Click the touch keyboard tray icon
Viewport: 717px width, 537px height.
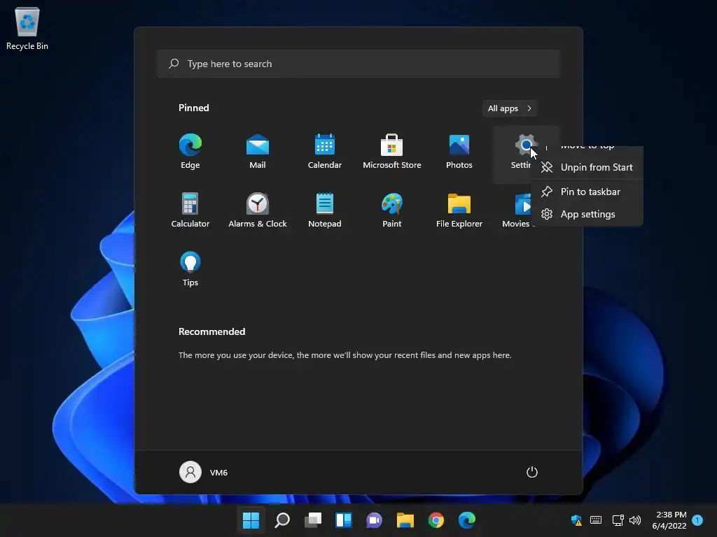pos(596,520)
